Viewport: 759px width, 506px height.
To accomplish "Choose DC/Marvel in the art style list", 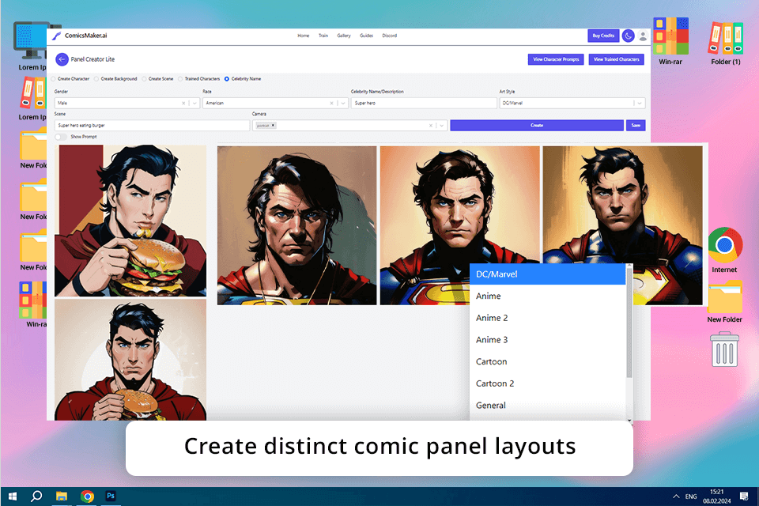I will click(x=547, y=274).
